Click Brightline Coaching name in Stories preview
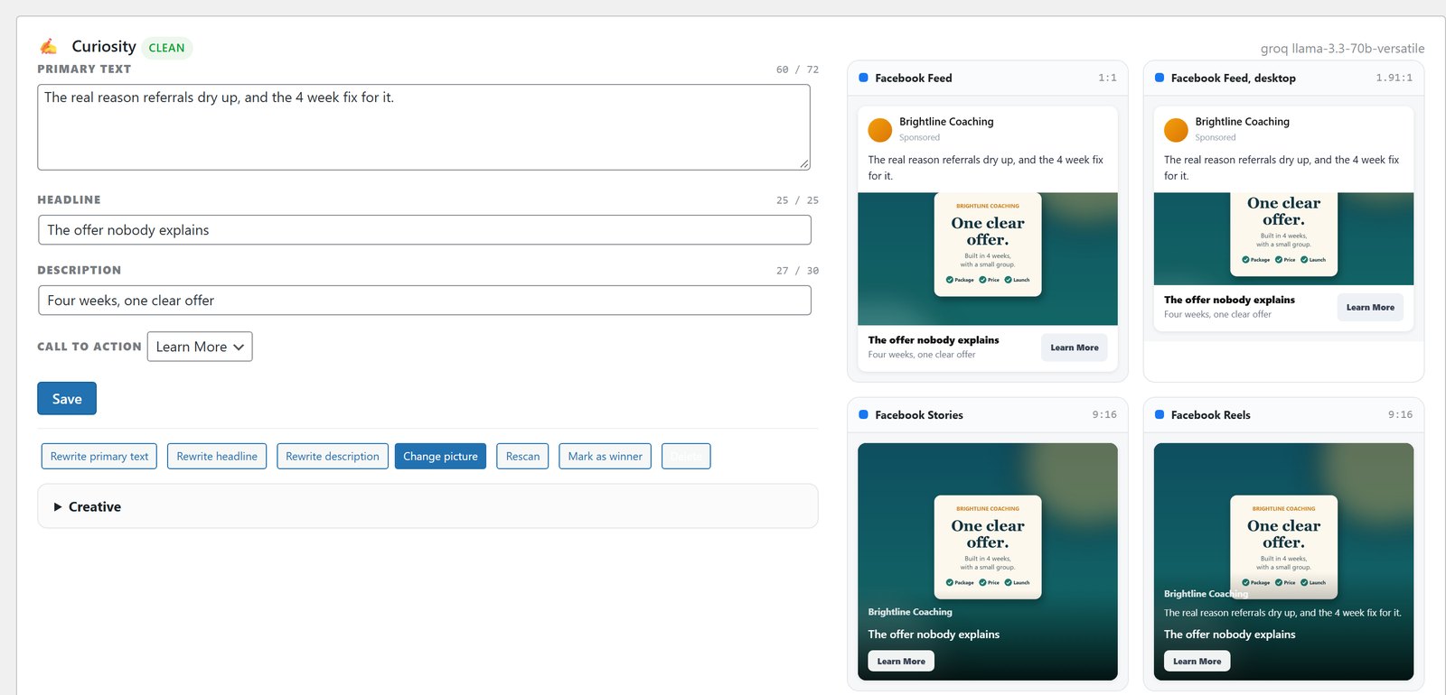1446x695 pixels. [910, 612]
